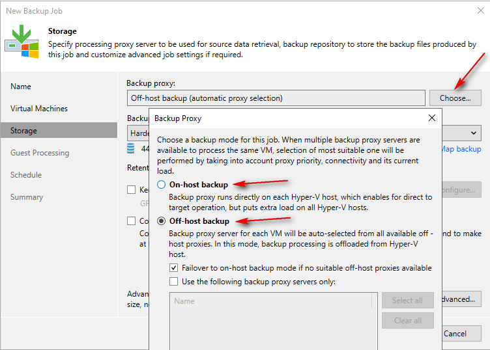Click Select all for proxy servers
490x350 pixels.
coord(407,301)
